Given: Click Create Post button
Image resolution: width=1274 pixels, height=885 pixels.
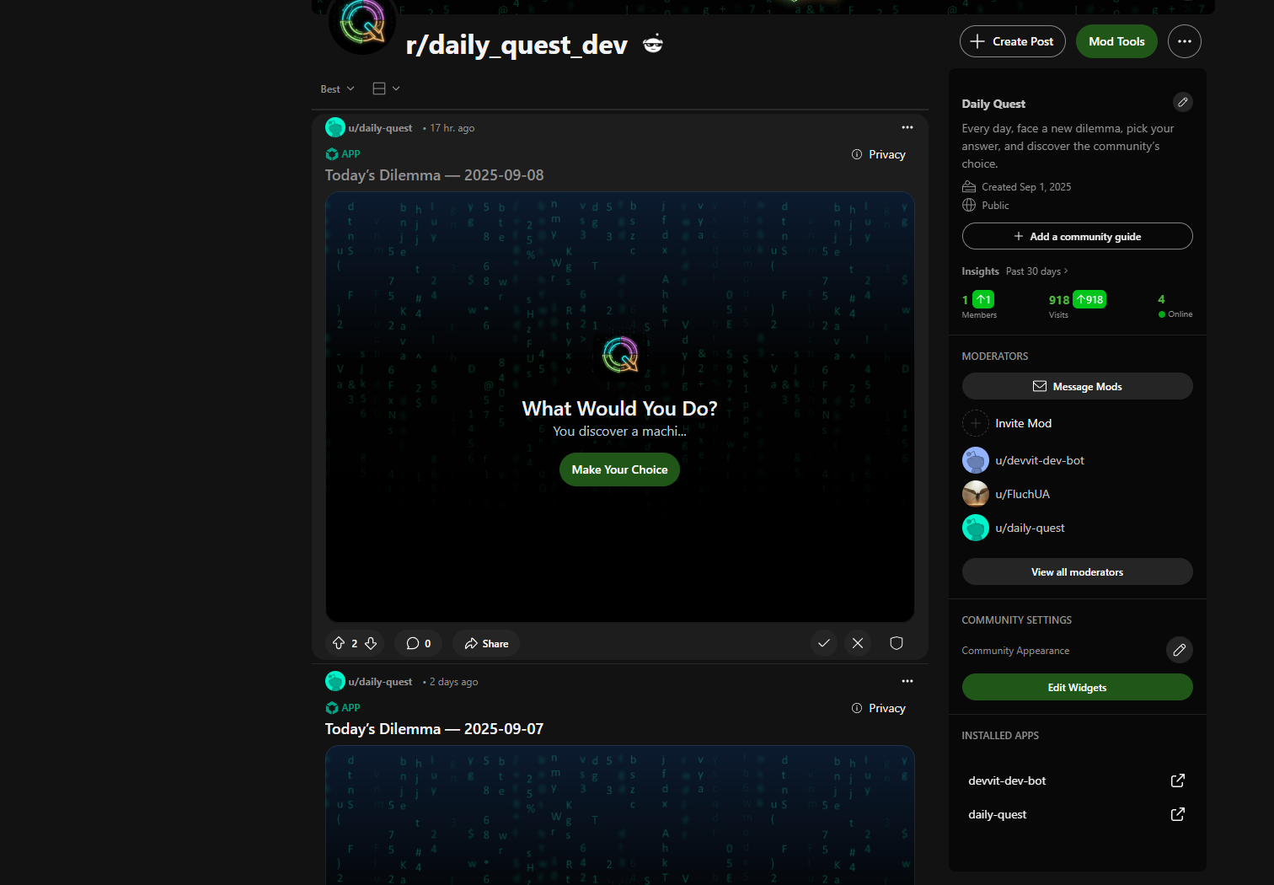Looking at the screenshot, I should [1012, 41].
